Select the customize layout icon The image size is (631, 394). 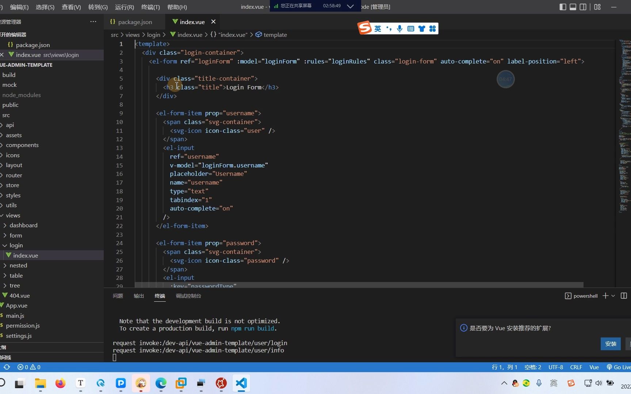[597, 7]
